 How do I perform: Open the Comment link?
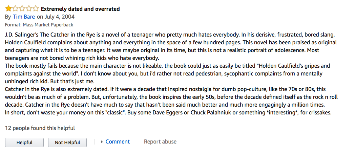click(118, 141)
